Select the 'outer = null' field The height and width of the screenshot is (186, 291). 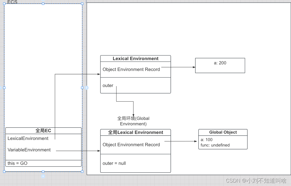coord(114,163)
